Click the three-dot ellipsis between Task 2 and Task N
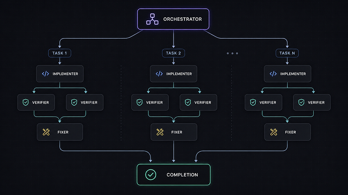Image resolution: width=348 pixels, height=195 pixels. pyautogui.click(x=232, y=53)
